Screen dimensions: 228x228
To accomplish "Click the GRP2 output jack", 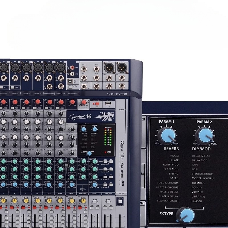I will (x=122, y=78).
